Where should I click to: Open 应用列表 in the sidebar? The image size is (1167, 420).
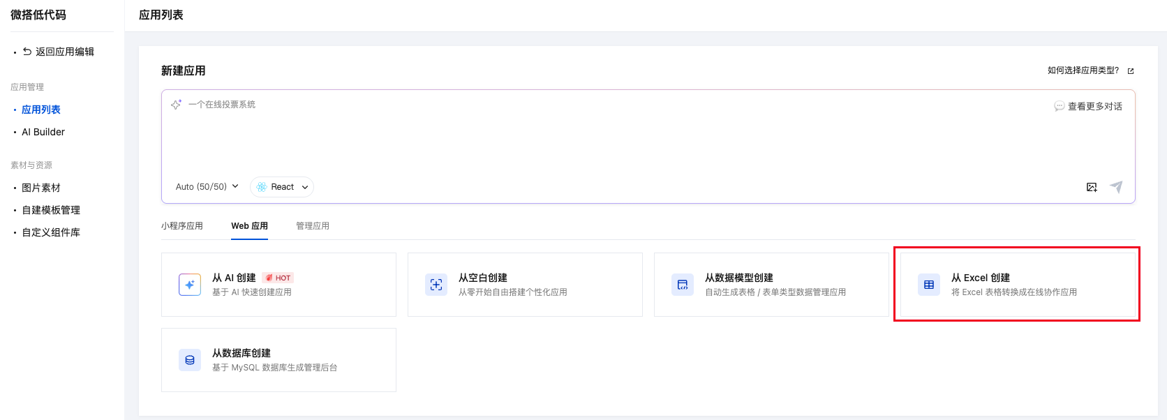41,110
